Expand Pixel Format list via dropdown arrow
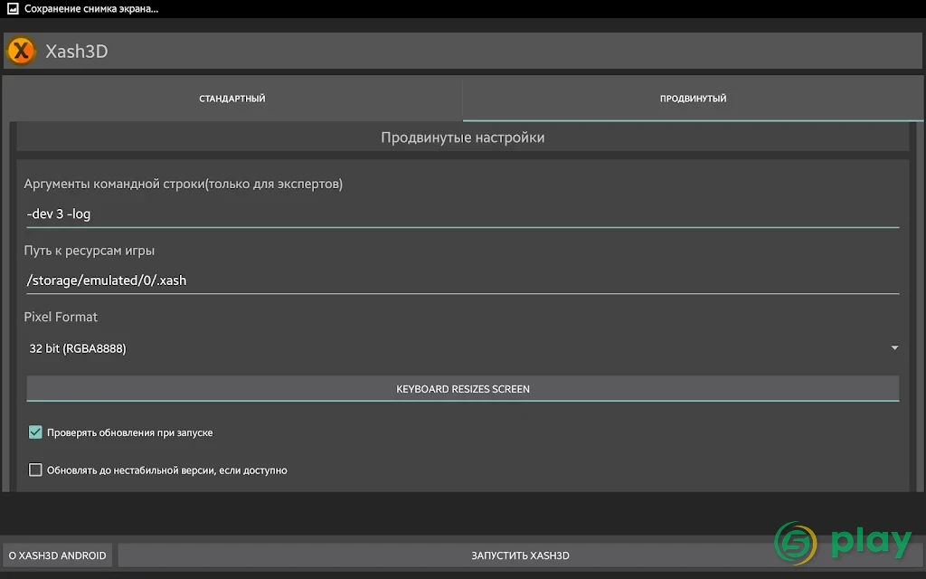This screenshot has width=926, height=579. click(x=894, y=348)
